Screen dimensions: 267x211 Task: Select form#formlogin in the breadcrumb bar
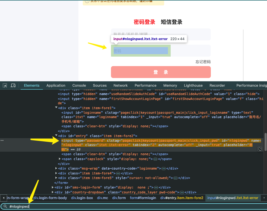click(x=143, y=198)
